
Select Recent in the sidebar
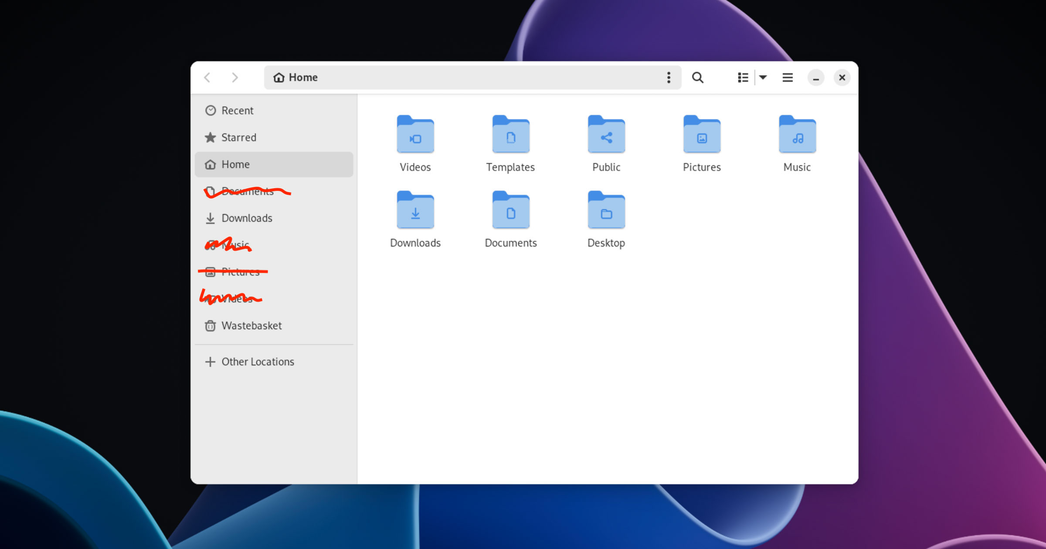point(237,111)
